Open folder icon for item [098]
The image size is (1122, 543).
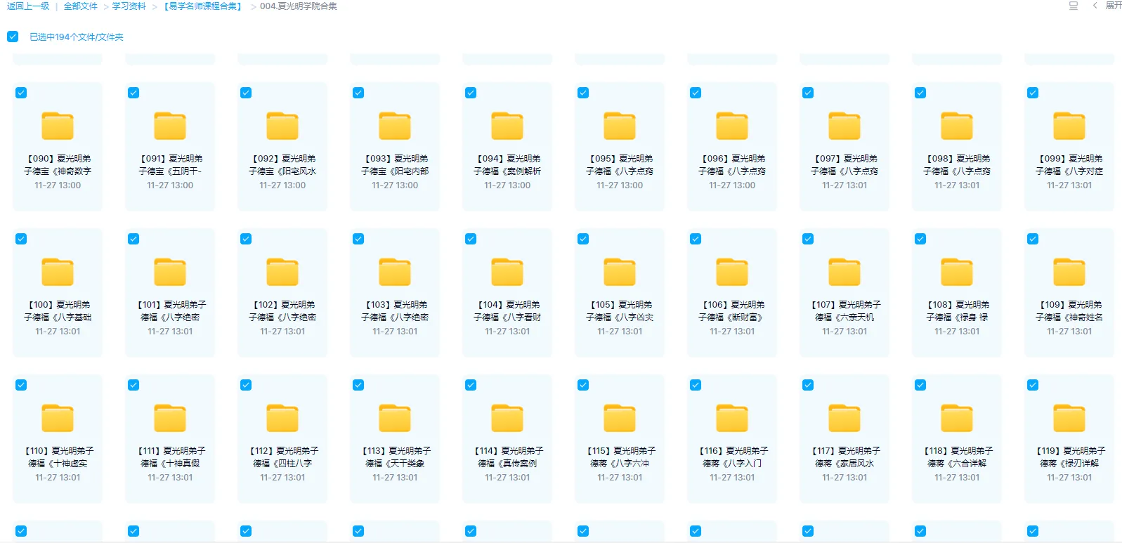click(957, 126)
